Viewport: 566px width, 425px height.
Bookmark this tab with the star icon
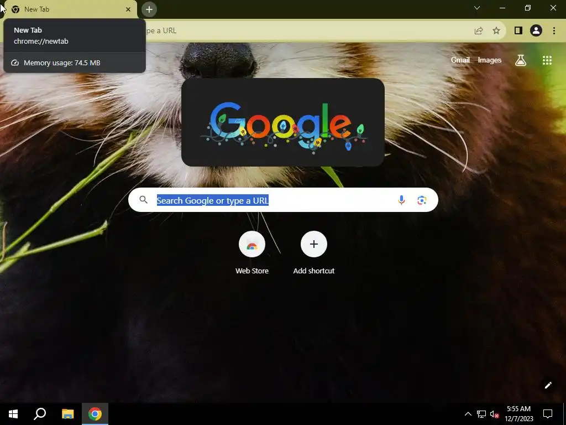(x=496, y=31)
